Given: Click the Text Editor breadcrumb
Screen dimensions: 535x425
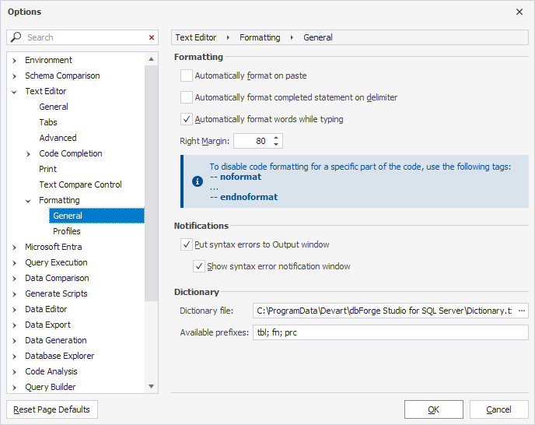Looking at the screenshot, I should point(196,37).
